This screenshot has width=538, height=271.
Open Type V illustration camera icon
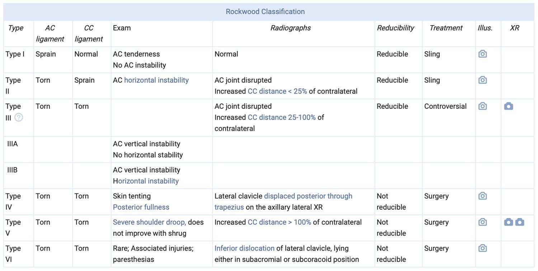pos(482,222)
